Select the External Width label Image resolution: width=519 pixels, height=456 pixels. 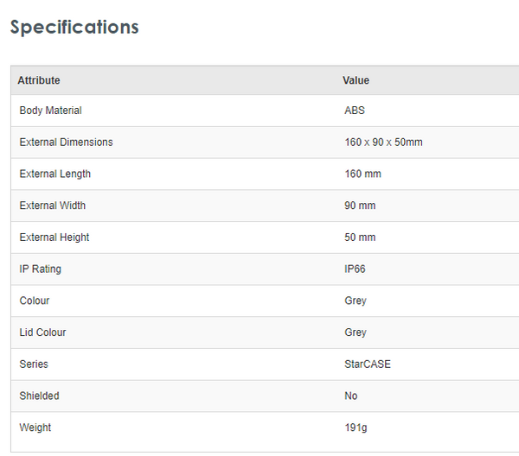click(52, 206)
